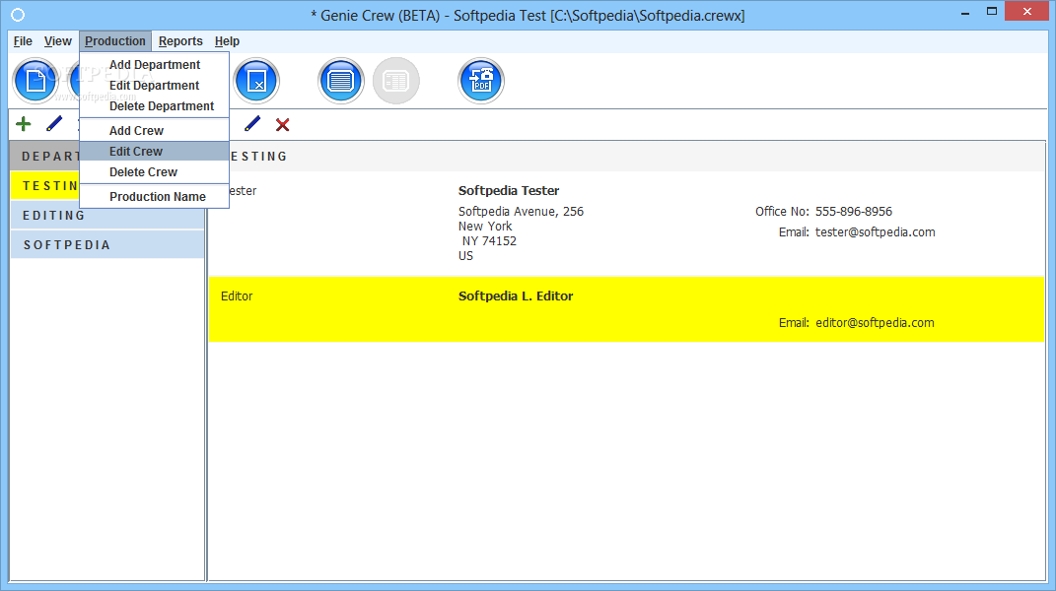Click the NY 74152 postal line

pos(489,241)
